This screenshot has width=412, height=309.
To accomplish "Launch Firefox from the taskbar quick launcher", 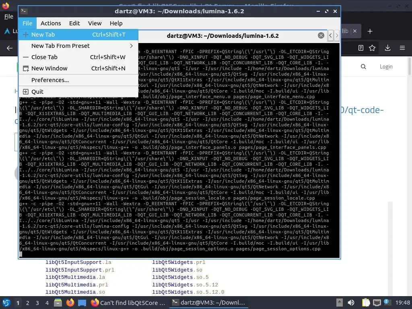I will 70,303.
